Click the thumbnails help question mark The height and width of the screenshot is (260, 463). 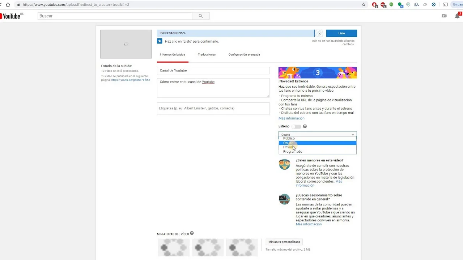pos(192,233)
